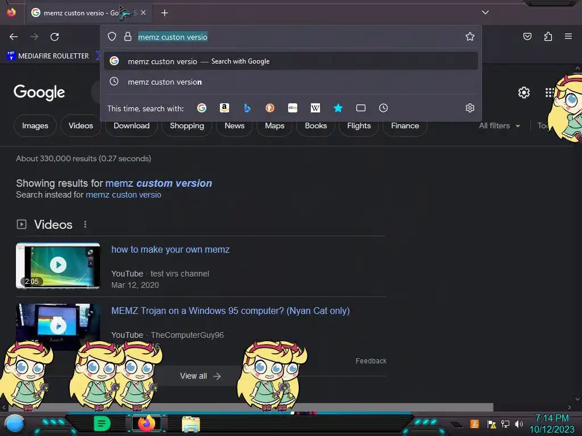
Task: Filter results by Maps
Action: [275, 125]
